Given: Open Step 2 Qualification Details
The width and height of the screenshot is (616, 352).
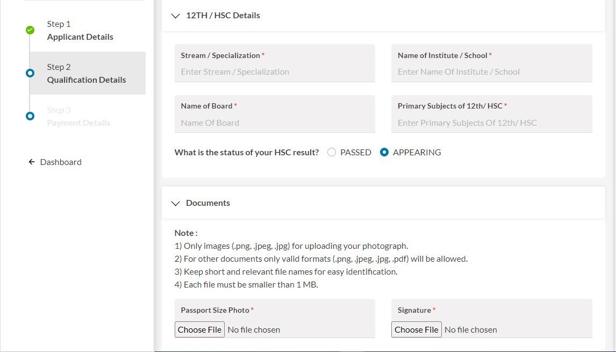Looking at the screenshot, I should click(86, 74).
